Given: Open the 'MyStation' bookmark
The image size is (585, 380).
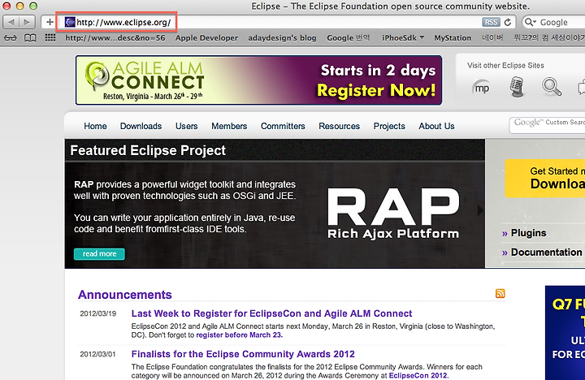Looking at the screenshot, I should tap(453, 38).
